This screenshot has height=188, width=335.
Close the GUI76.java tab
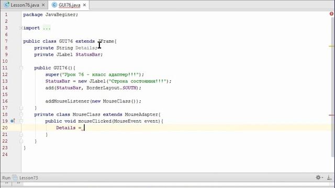(84, 5)
